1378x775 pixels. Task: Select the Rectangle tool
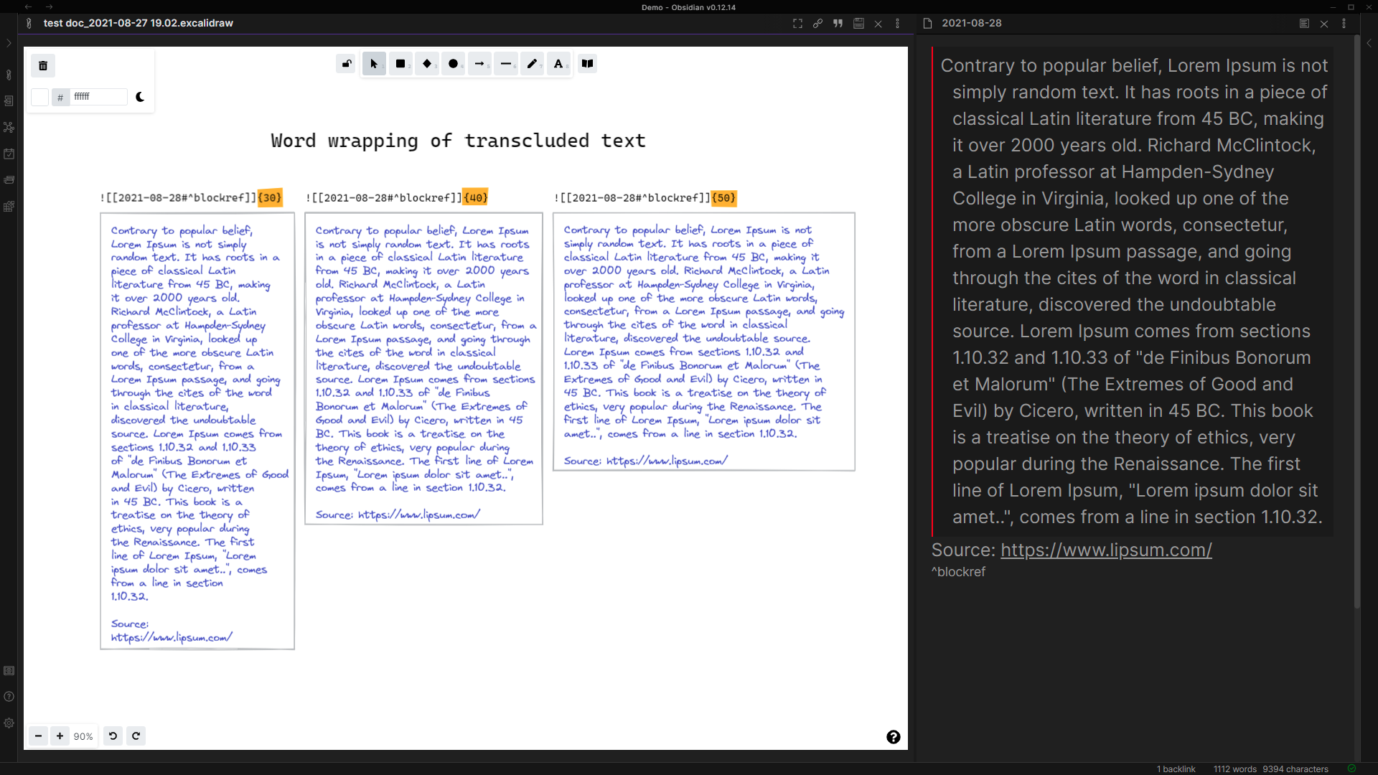coord(400,64)
